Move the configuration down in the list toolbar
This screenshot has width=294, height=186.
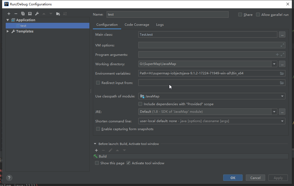pyautogui.click(x=51, y=14)
